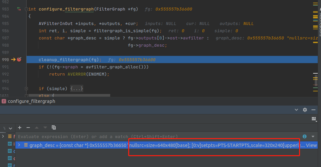Click the copy/duplicate watch icon
Viewport: 321px width, 167px height.
54,127
